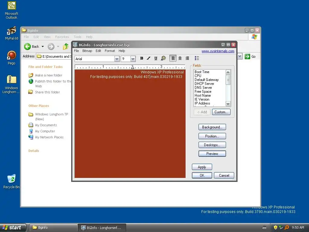Align text right in BGInfo

(x=187, y=58)
